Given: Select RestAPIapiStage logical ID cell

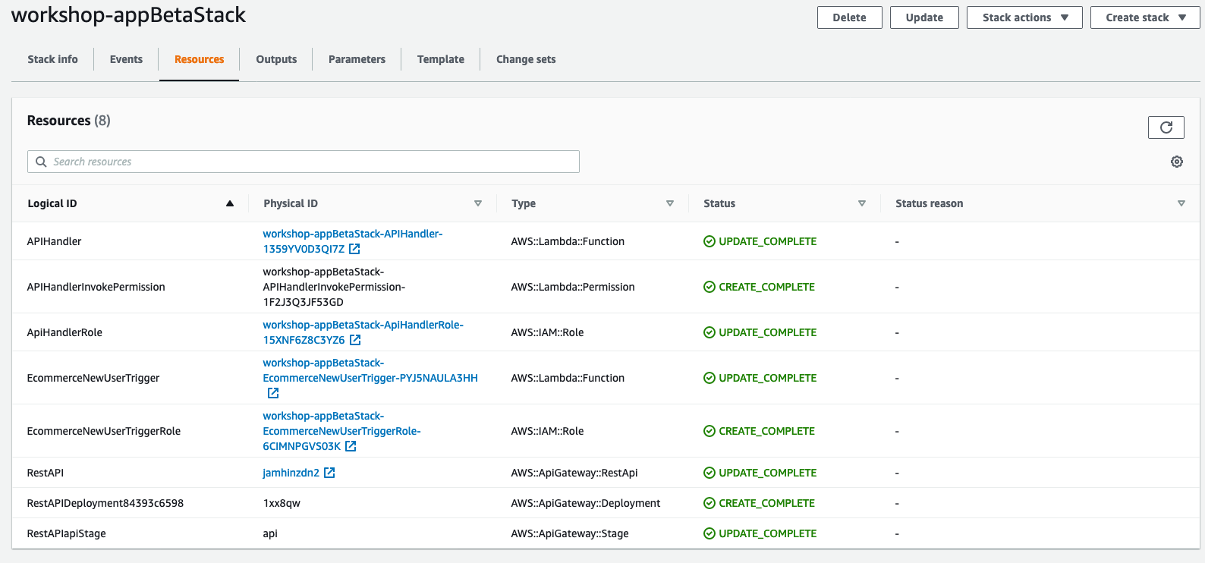Looking at the screenshot, I should click(x=67, y=533).
